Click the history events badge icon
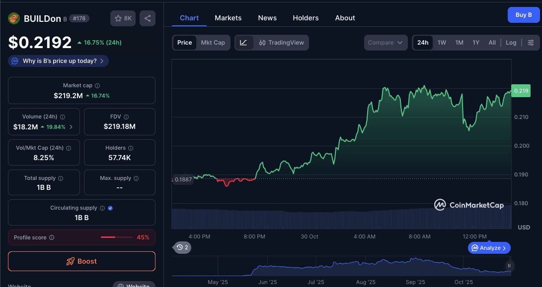 [x=182, y=247]
